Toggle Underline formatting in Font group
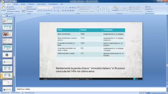 point(44,11)
